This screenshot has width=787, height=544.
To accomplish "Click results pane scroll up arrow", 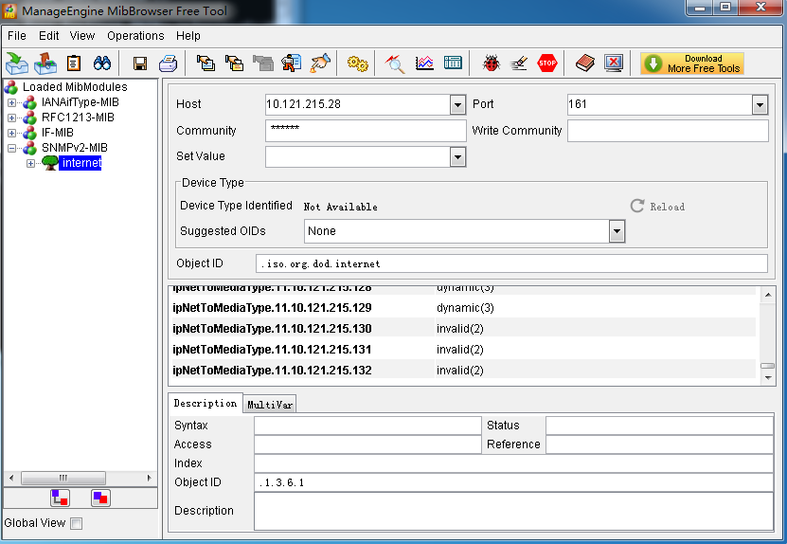I will 768,295.
